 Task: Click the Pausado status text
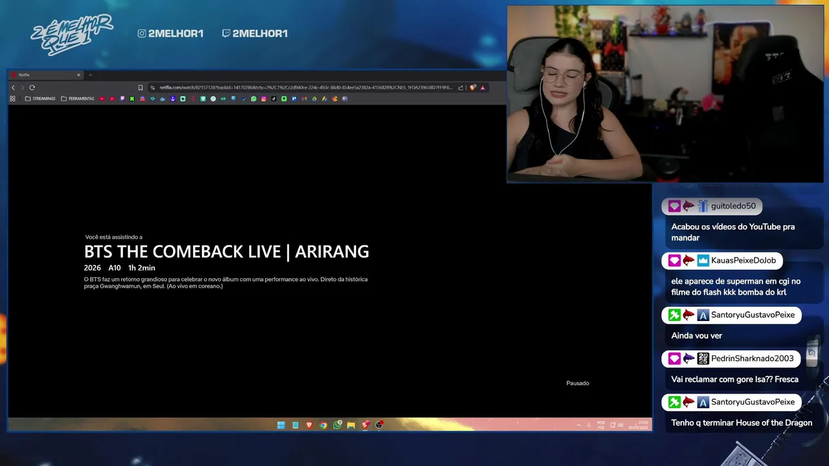[578, 383]
